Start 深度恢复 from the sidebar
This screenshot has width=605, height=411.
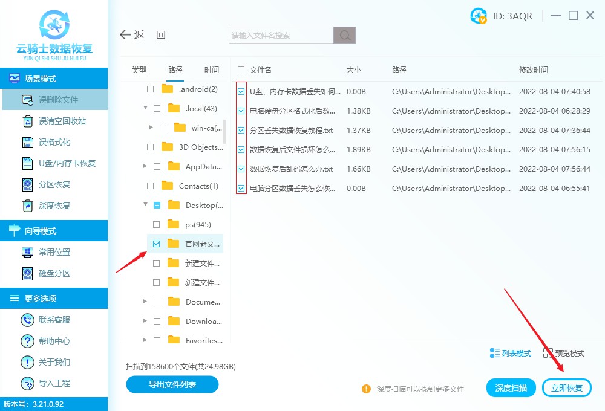pos(54,205)
